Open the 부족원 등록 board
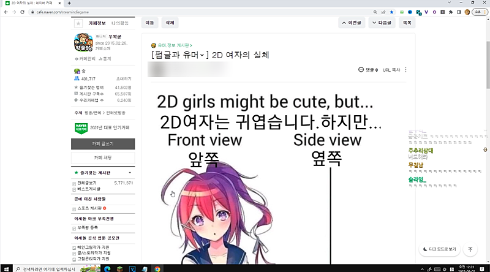490x272 pixels. pyautogui.click(x=88, y=228)
